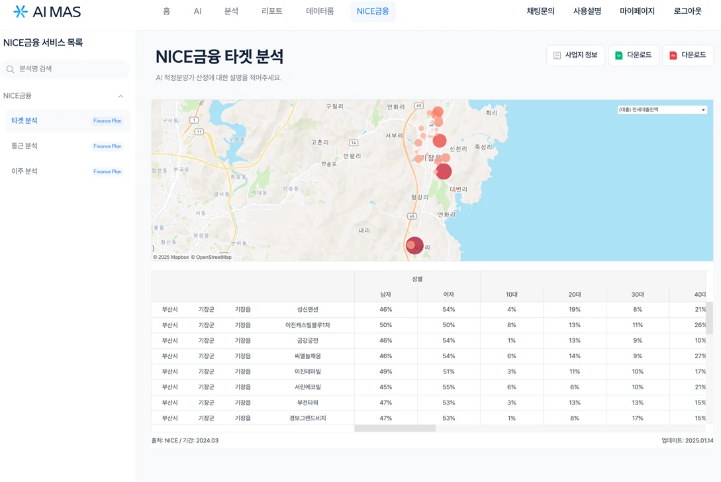Click the 고촌리 map label
The height and width of the screenshot is (482, 721).
(320, 142)
